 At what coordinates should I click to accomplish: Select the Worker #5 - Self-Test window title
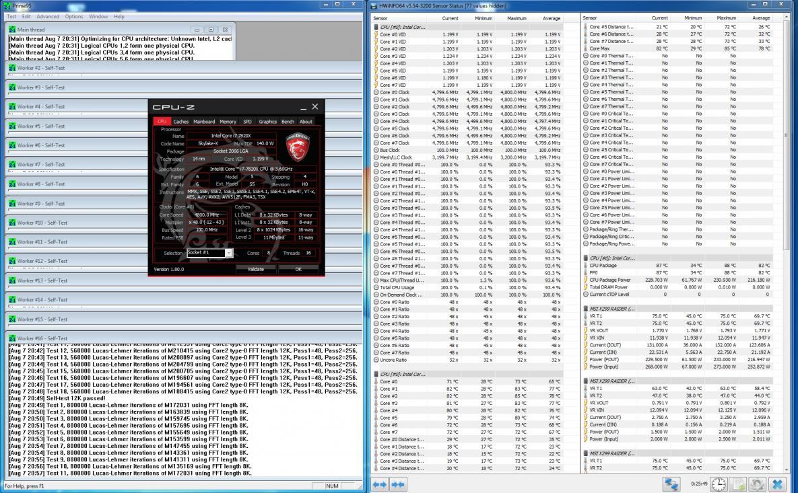click(x=41, y=126)
